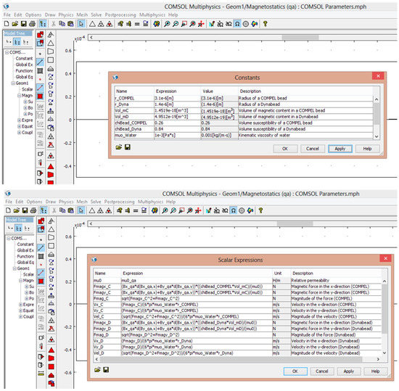Toggle black line draw mode in Constants window

pyautogui.click(x=40, y=62)
